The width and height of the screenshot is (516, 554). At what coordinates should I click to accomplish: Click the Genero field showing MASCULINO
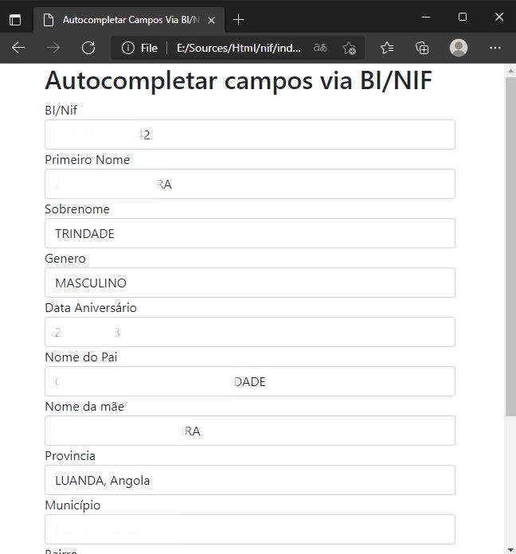pos(250,283)
